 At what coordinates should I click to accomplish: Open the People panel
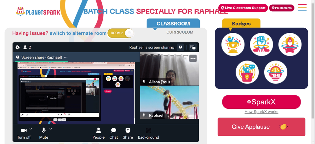point(98,133)
